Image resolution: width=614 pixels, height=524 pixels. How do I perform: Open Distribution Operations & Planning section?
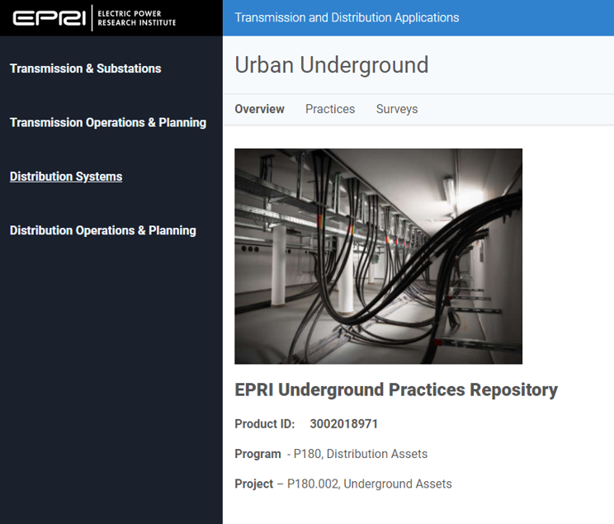click(102, 230)
